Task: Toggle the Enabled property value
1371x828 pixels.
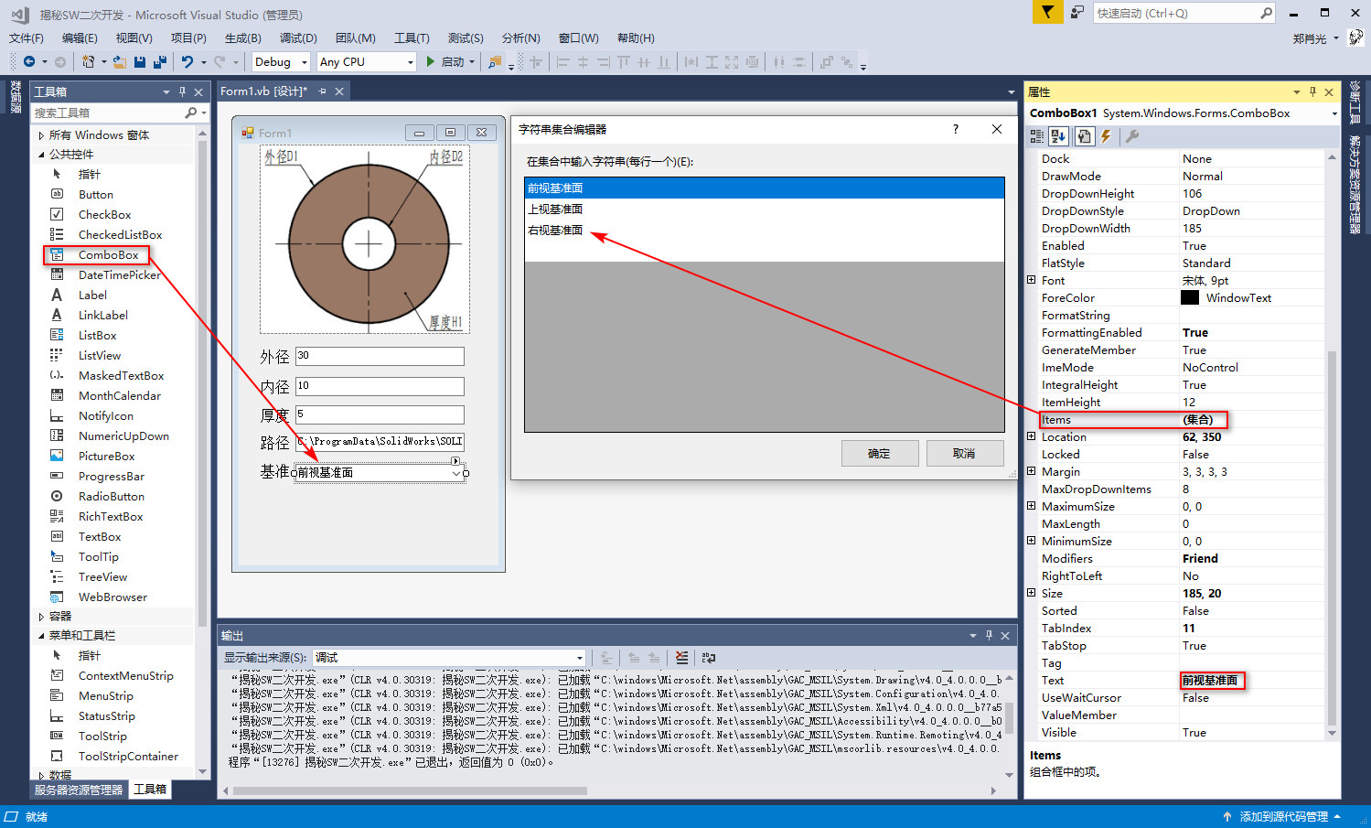Action: [1194, 245]
